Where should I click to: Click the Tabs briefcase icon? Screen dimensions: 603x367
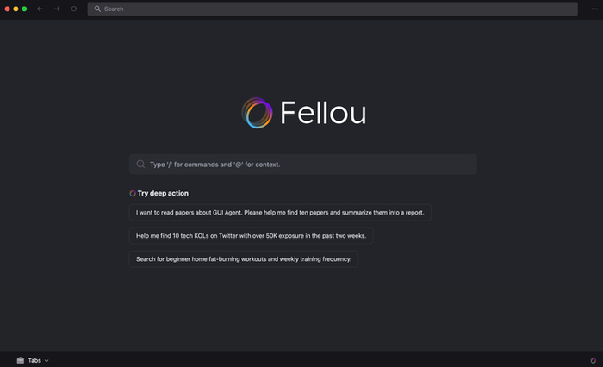(x=20, y=360)
